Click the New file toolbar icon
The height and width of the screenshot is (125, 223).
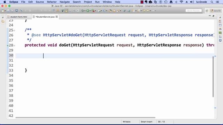(2, 11)
